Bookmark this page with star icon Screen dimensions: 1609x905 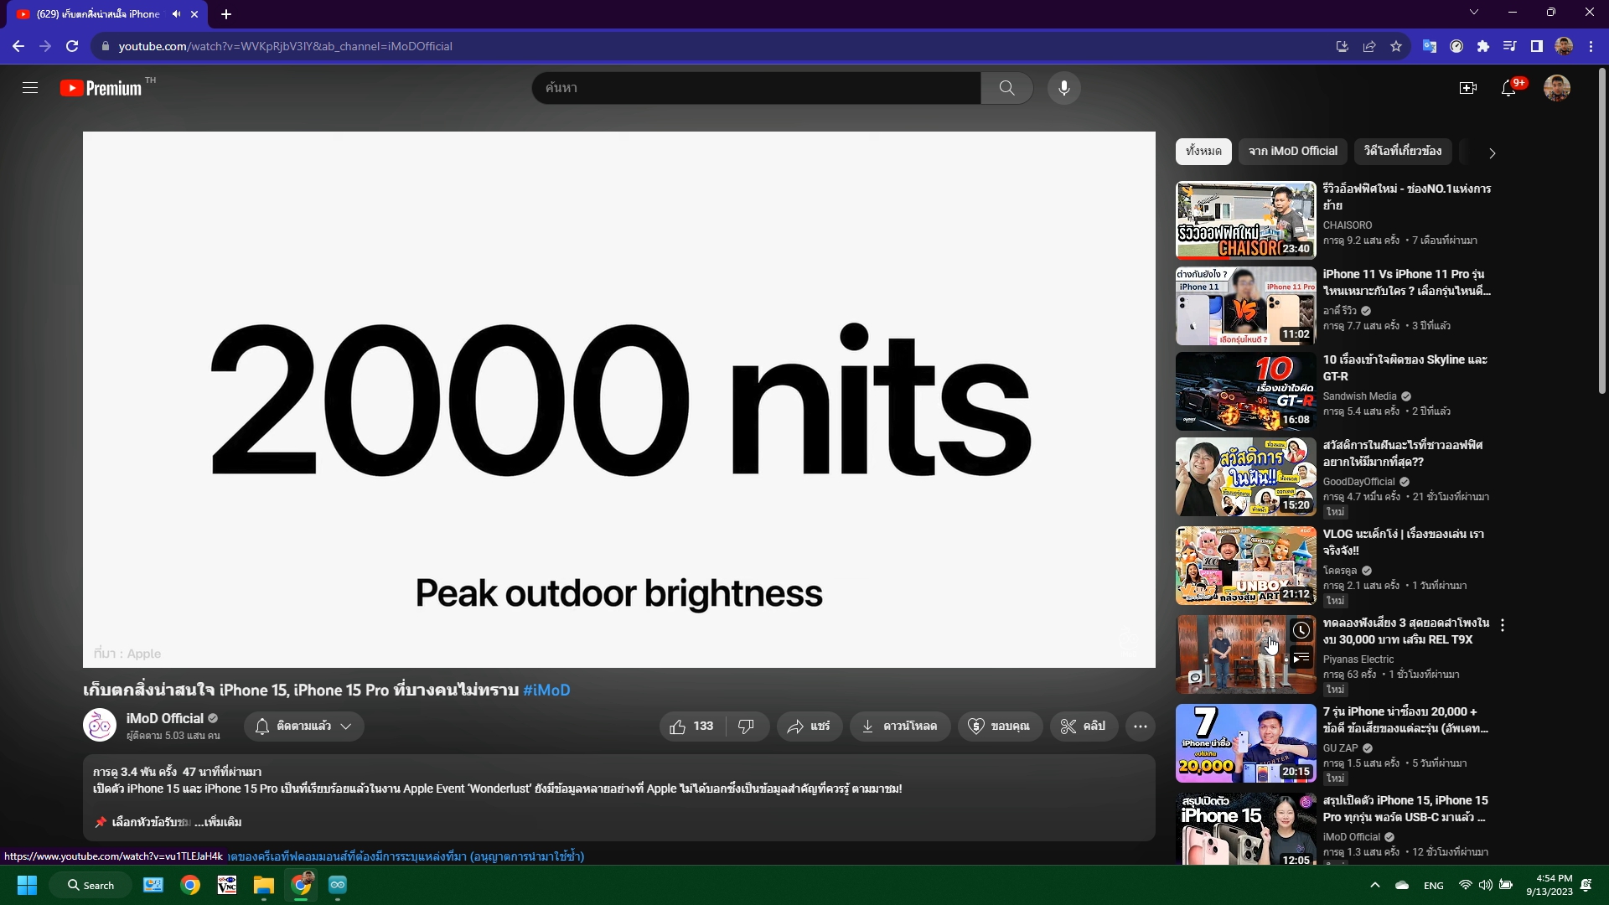(x=1396, y=46)
